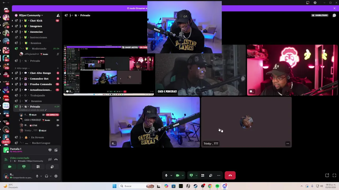The width and height of the screenshot is (339, 190).
Task: Open soundboard in the sidebar voice panel
Action: (52, 167)
